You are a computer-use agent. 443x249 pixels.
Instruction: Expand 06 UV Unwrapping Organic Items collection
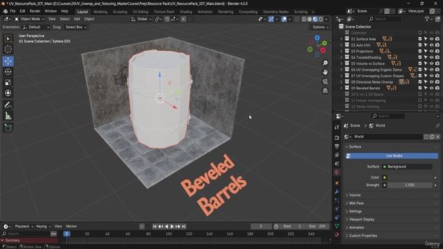[341, 70]
